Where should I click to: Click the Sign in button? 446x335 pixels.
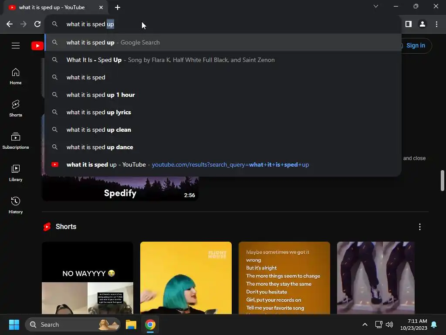416,45
